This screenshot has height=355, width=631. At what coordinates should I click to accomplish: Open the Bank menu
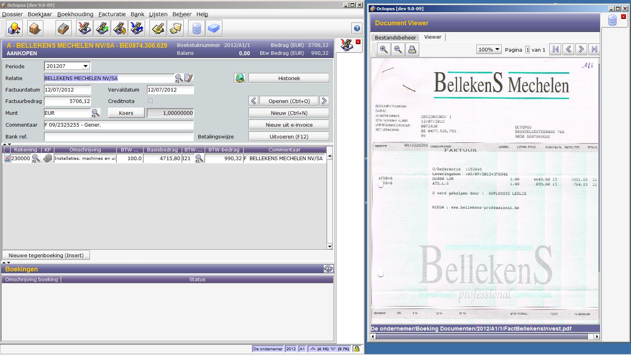click(137, 14)
